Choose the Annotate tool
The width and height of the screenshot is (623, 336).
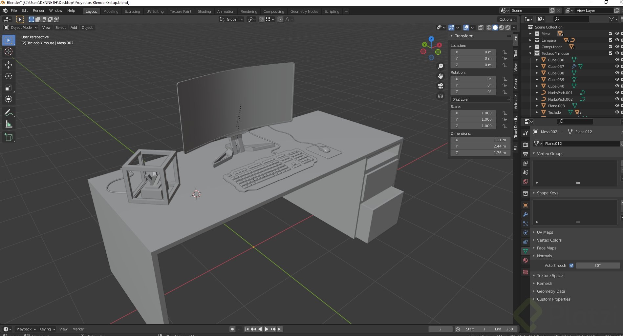[8, 112]
